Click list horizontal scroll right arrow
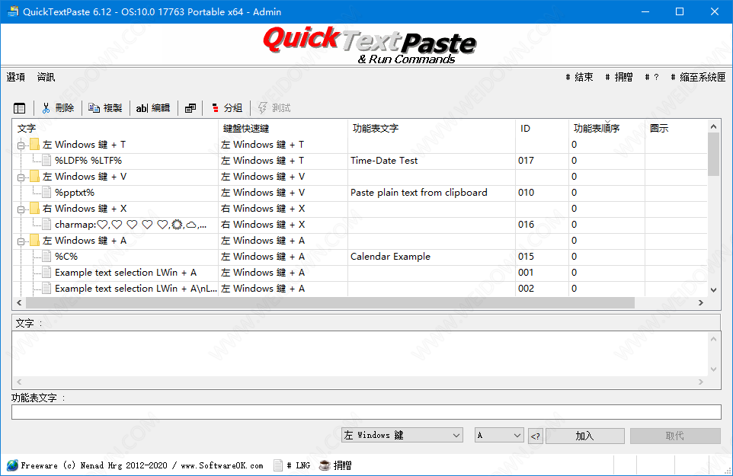This screenshot has width=733, height=476. click(701, 302)
